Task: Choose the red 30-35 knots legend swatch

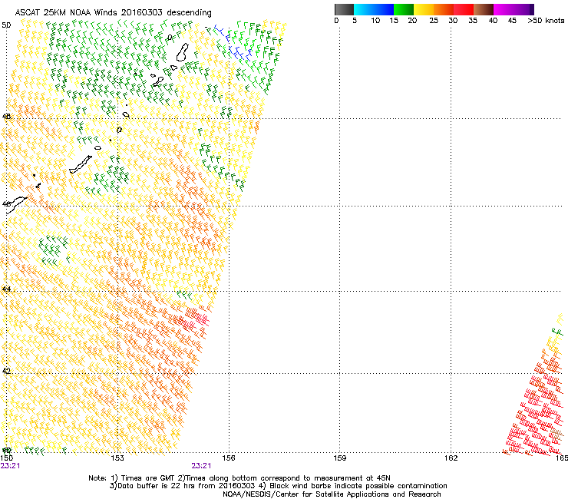Action: pos(464,9)
